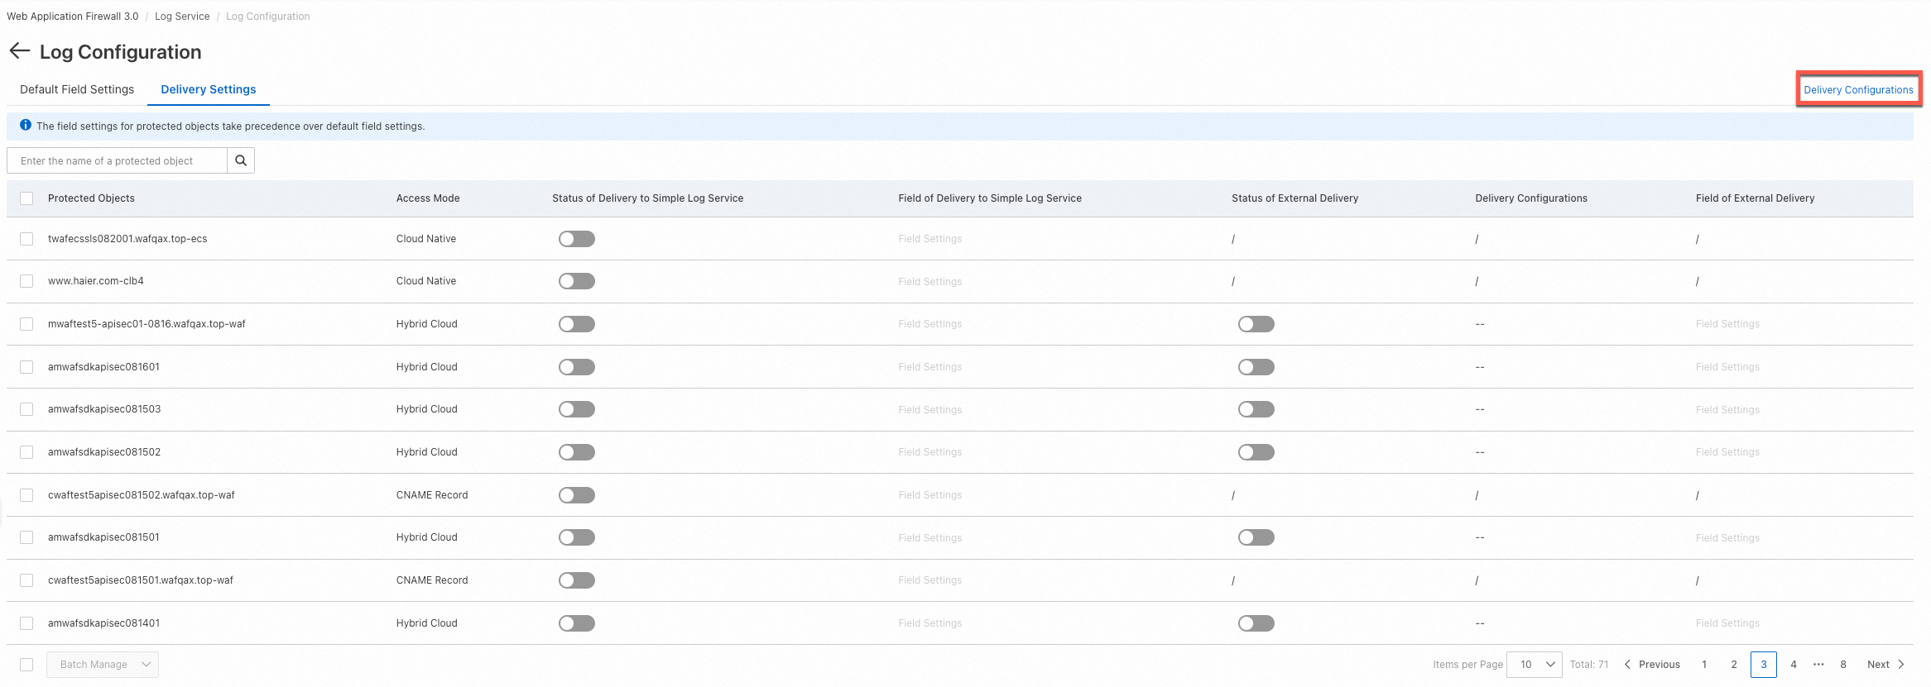Enable external delivery for amwafsdkapisec081501
Image resolution: width=1931 pixels, height=687 pixels.
click(1256, 537)
